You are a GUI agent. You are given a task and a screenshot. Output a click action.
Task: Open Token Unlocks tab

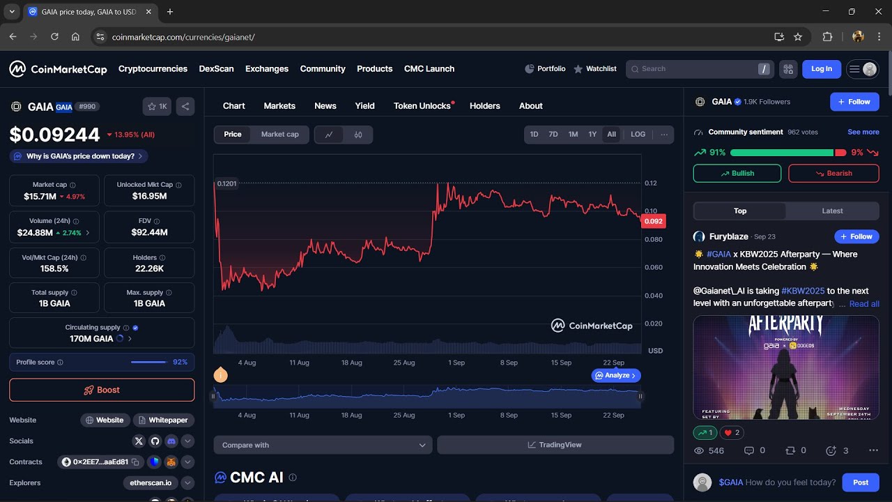422,106
